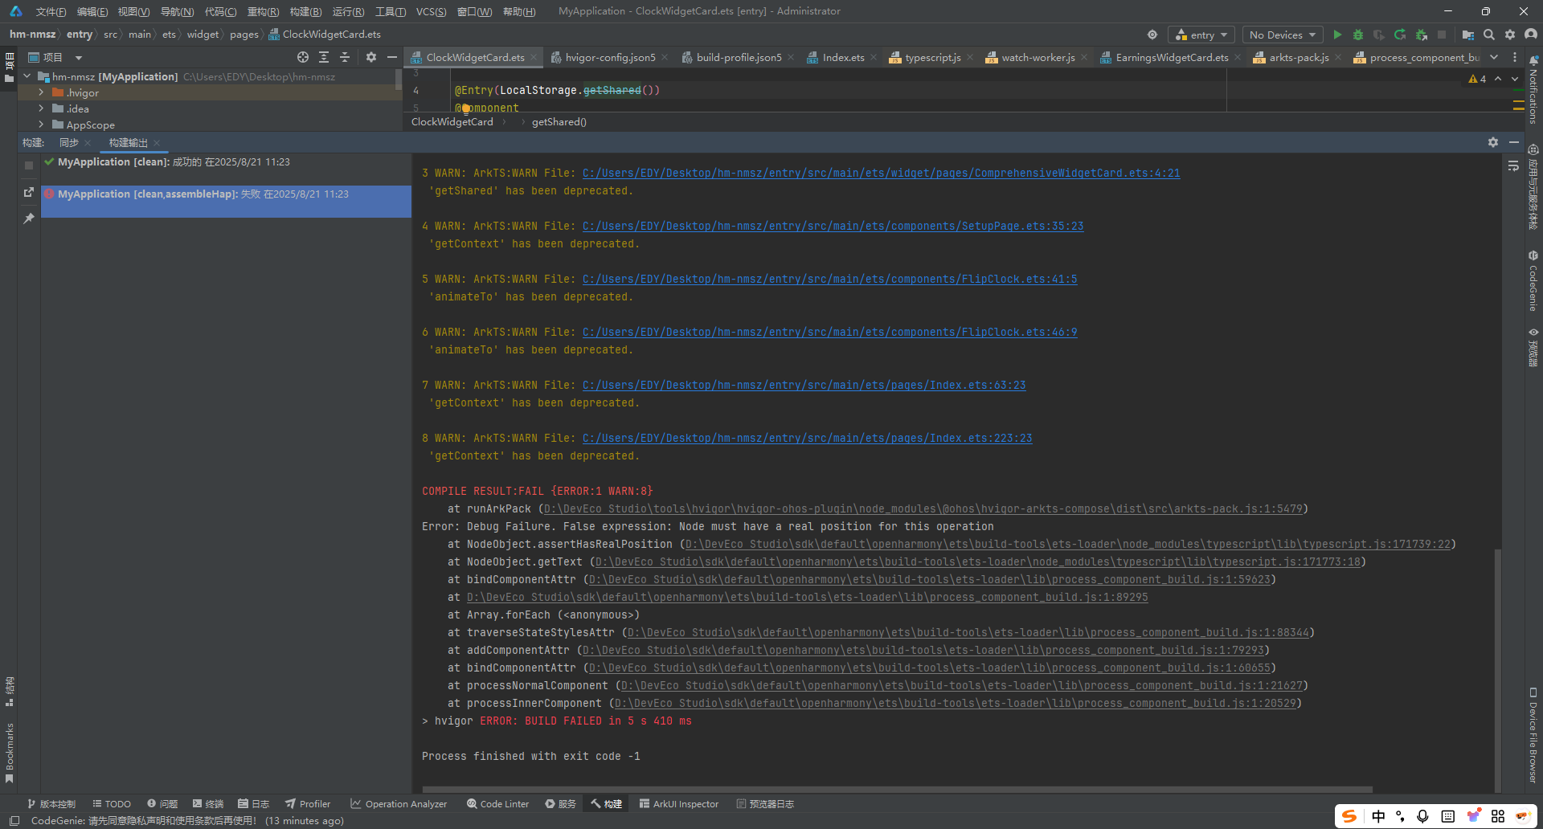Viewport: 1543px width, 829px height.
Task: Open arkts-pack.js:1:5479 stack link
Action: click(x=923, y=508)
